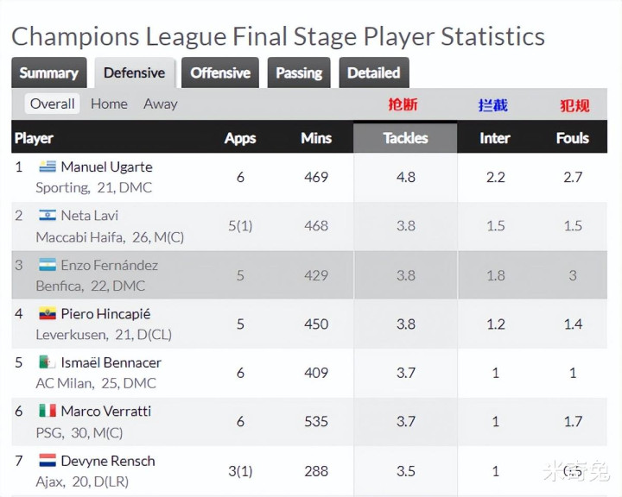This screenshot has height=497, width=622.
Task: Sort table by Tackles column header
Action: pos(405,138)
